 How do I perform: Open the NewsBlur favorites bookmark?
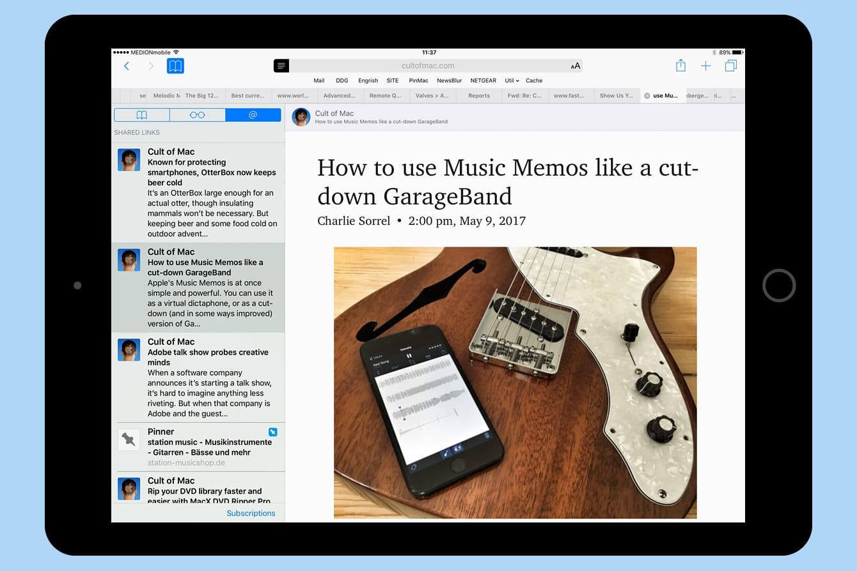(x=449, y=80)
